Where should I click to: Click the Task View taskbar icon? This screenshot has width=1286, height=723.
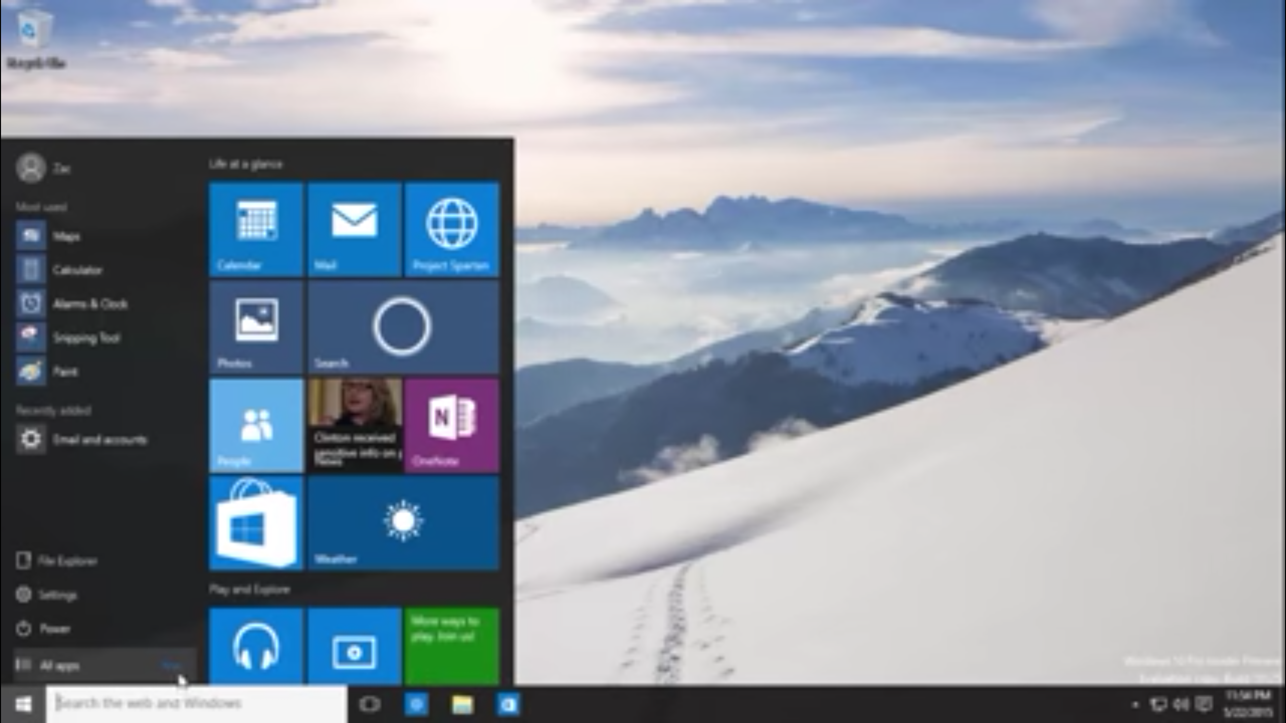coord(370,704)
